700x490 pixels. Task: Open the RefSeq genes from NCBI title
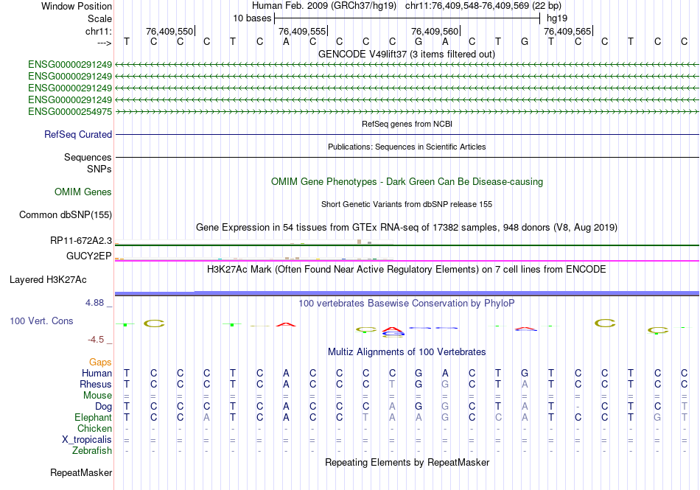(407, 124)
